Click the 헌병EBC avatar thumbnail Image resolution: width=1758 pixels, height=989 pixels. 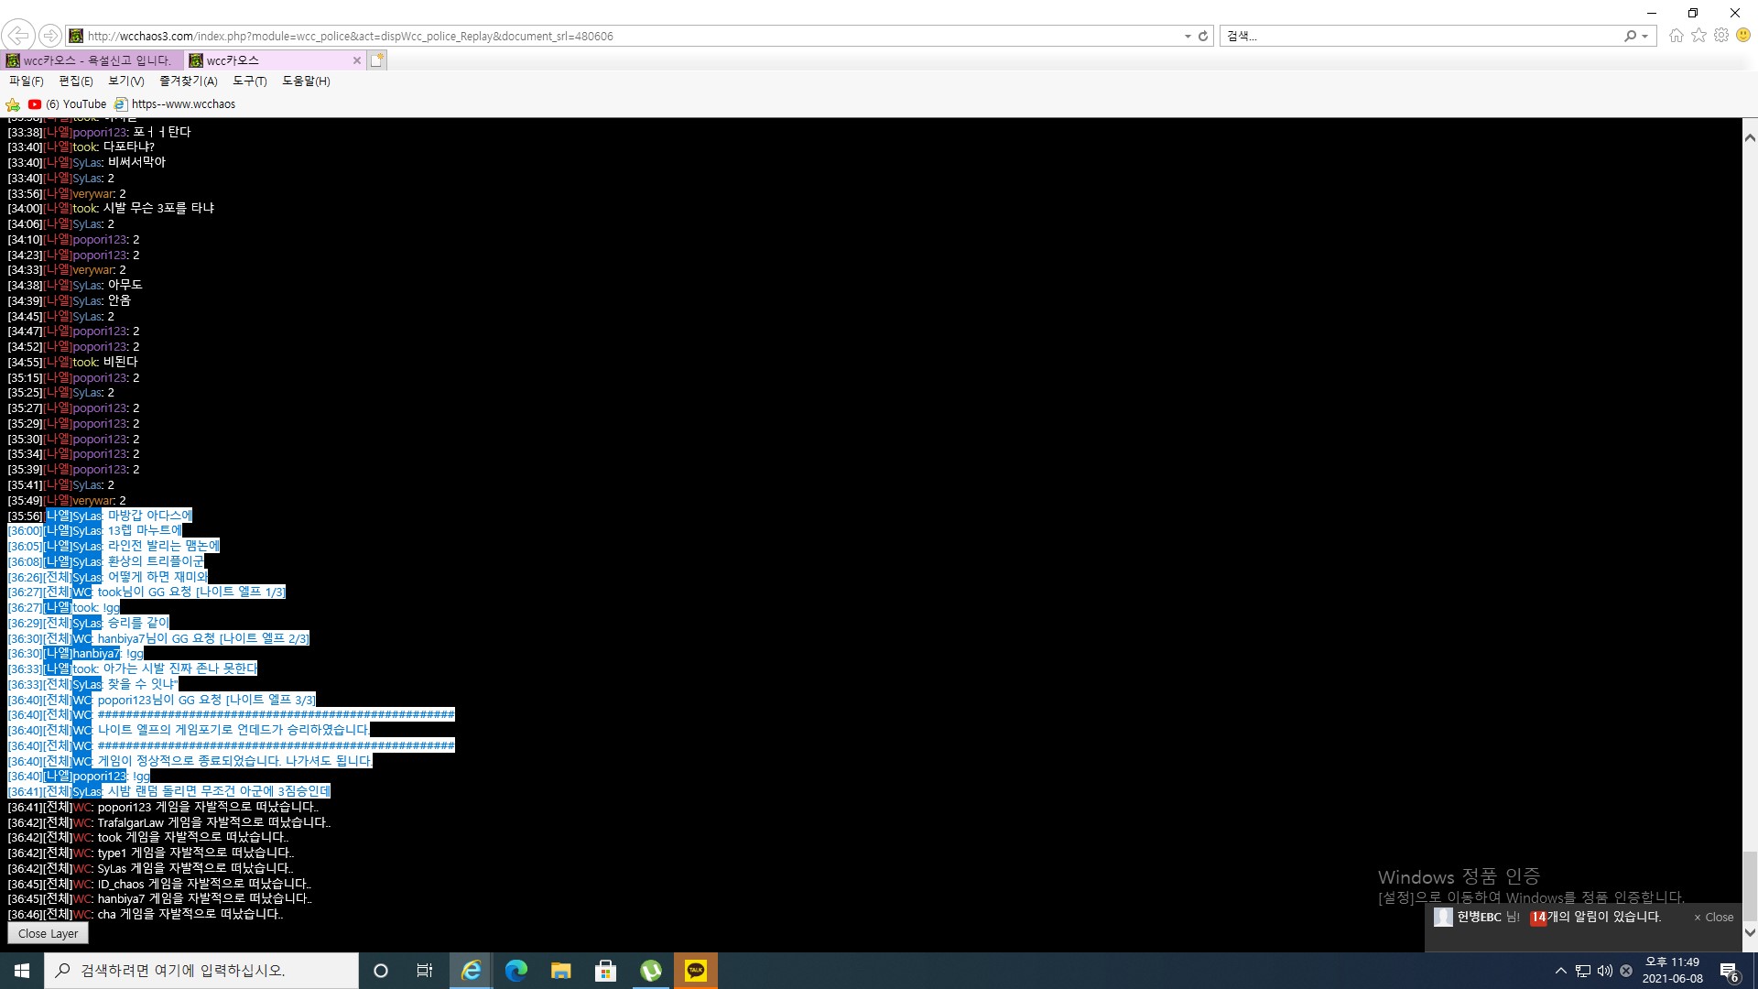(x=1443, y=917)
